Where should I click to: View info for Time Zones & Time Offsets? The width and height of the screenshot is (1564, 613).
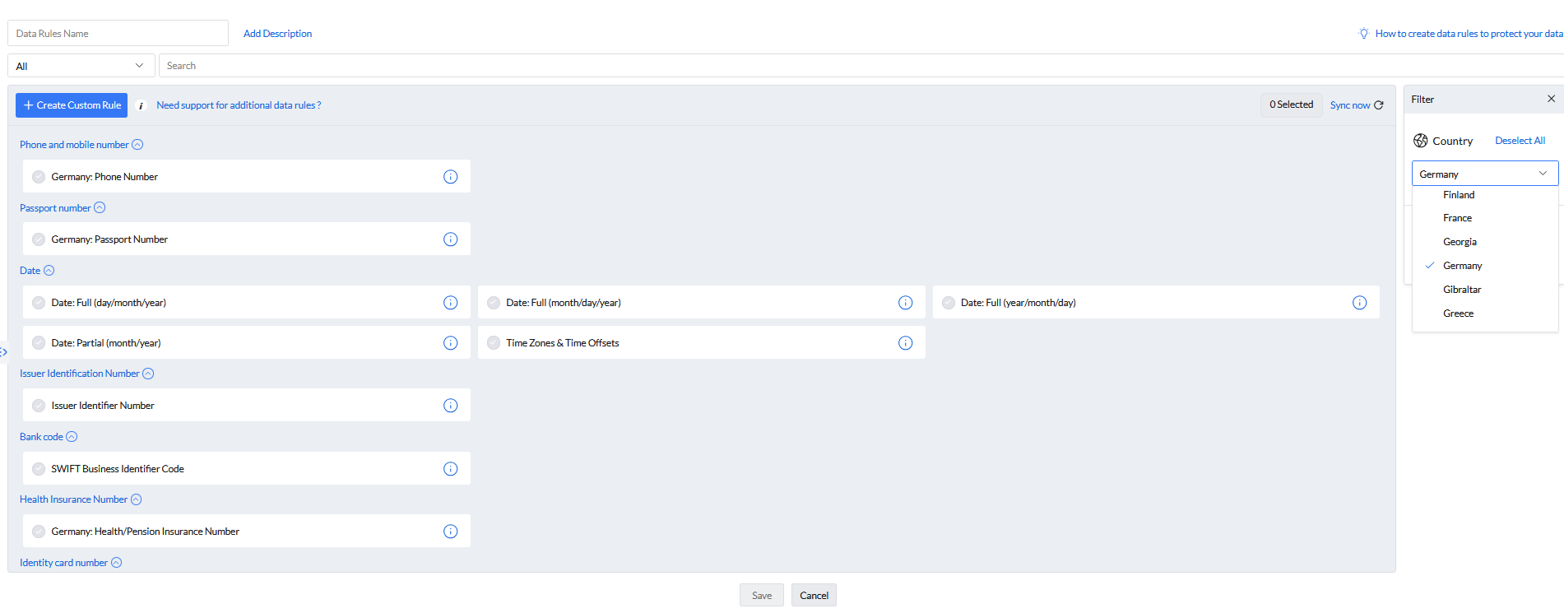[x=905, y=343]
